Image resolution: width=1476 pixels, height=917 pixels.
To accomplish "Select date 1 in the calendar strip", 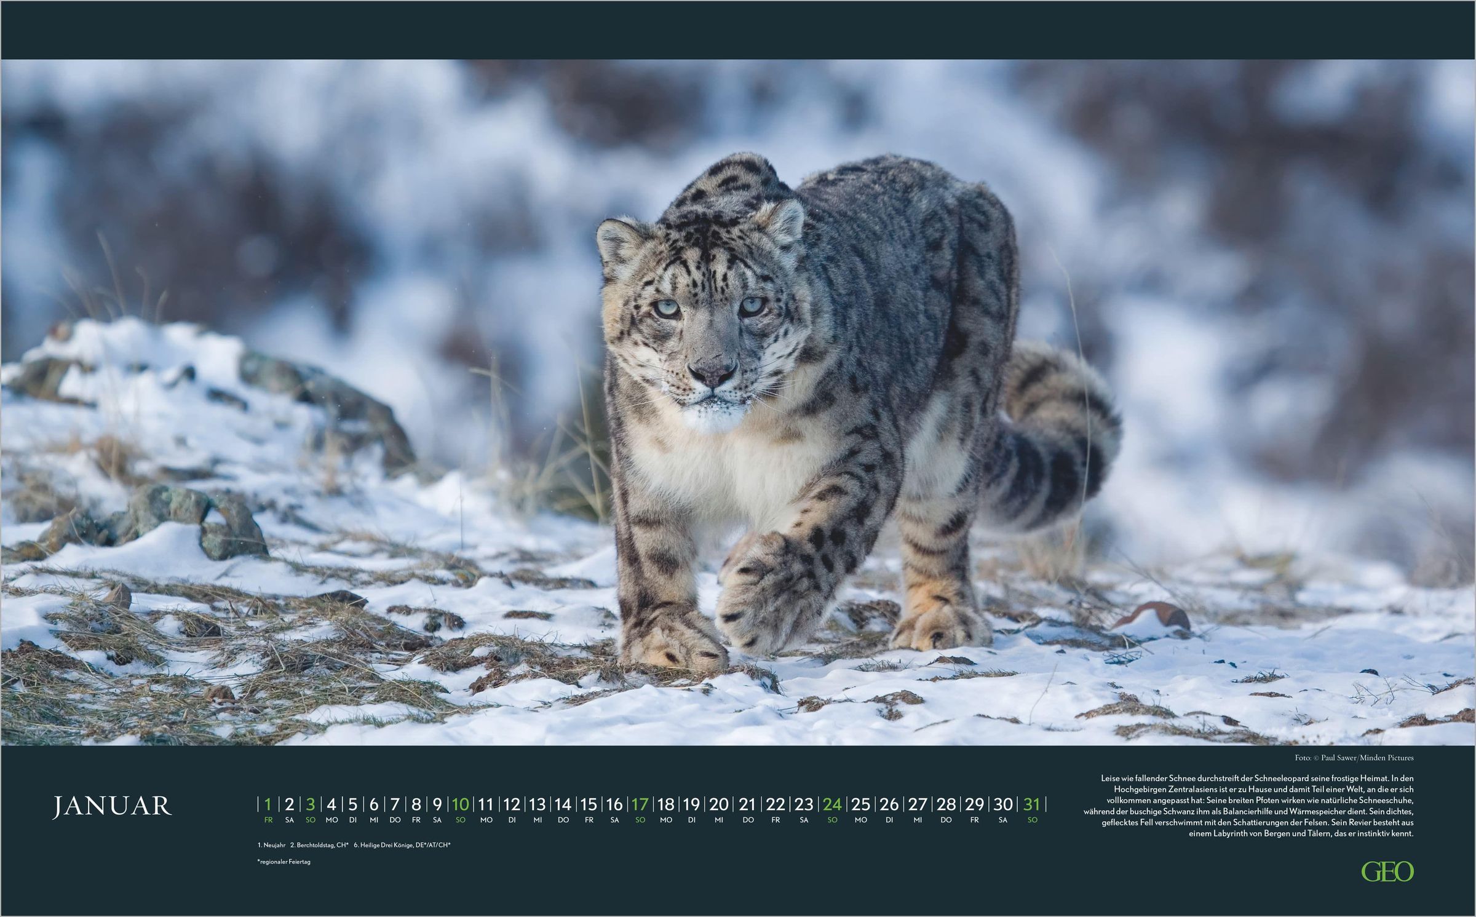I will [x=268, y=804].
